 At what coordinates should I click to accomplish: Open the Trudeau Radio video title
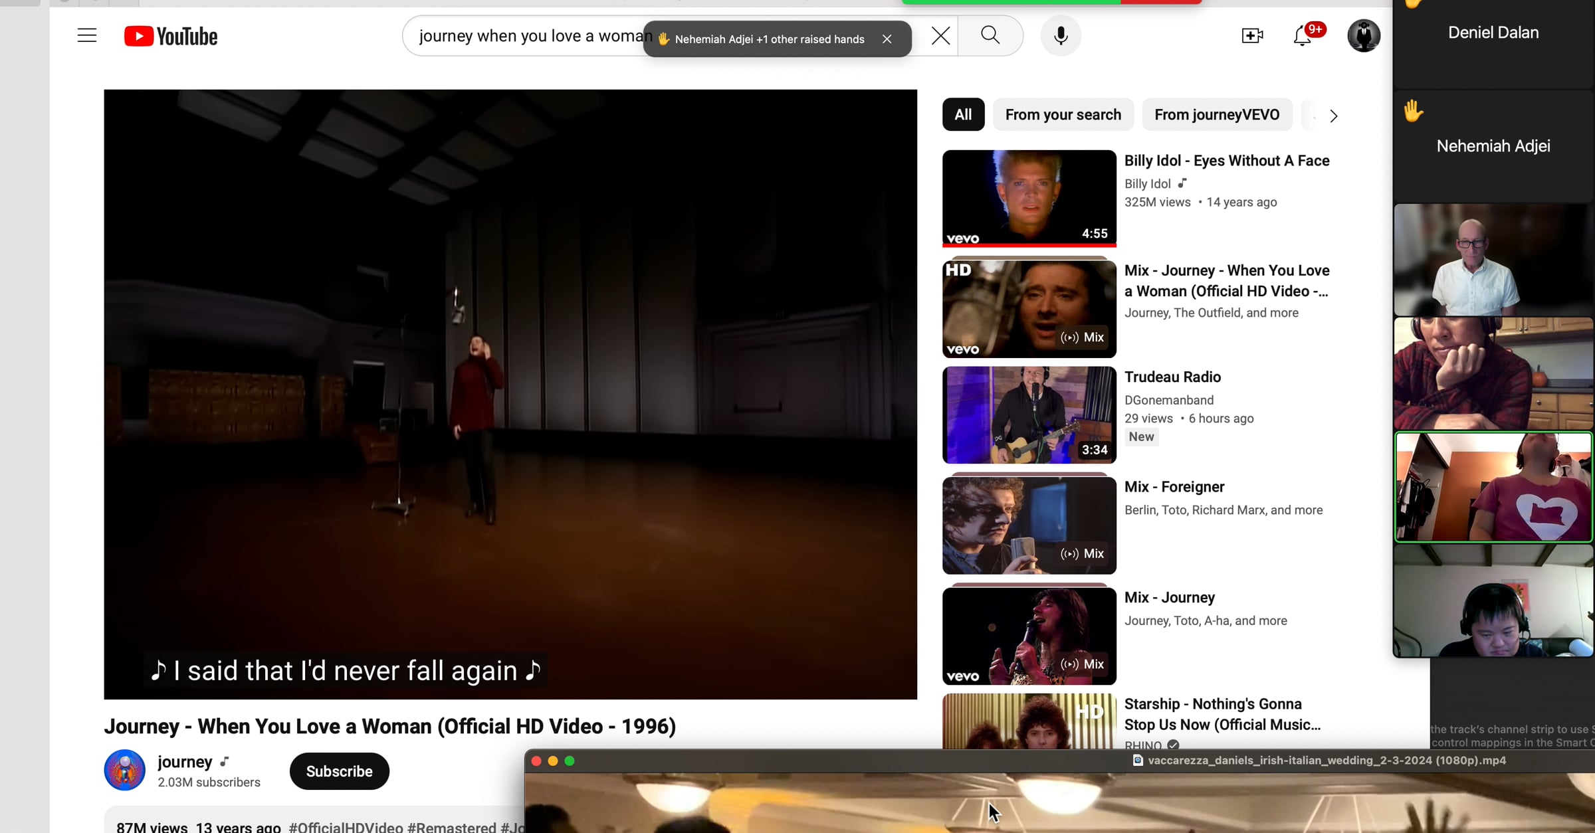[x=1172, y=377]
